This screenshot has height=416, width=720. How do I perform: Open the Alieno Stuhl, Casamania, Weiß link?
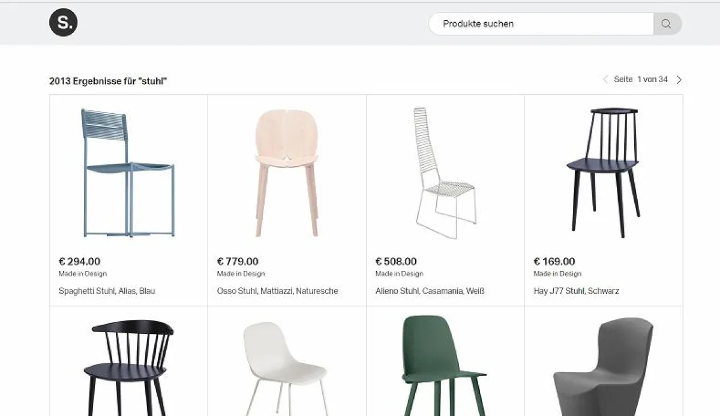pyautogui.click(x=429, y=291)
